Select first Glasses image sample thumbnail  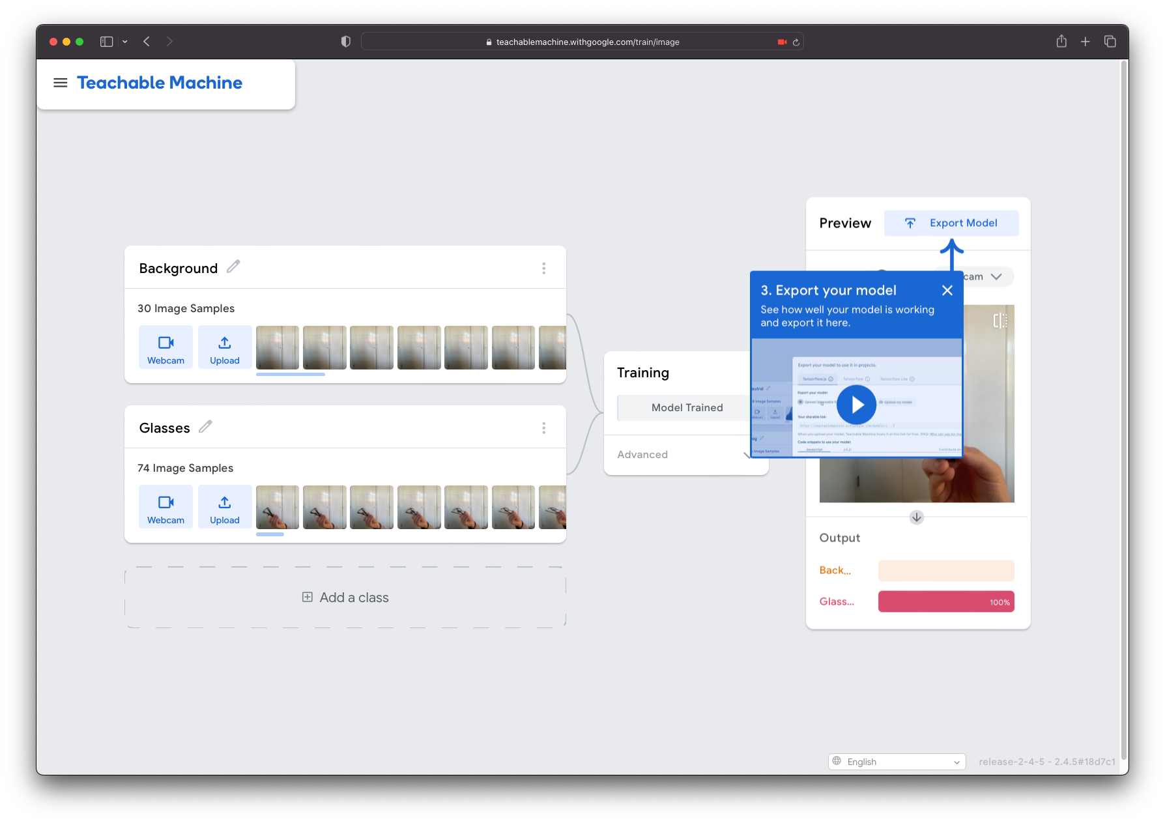coord(278,507)
